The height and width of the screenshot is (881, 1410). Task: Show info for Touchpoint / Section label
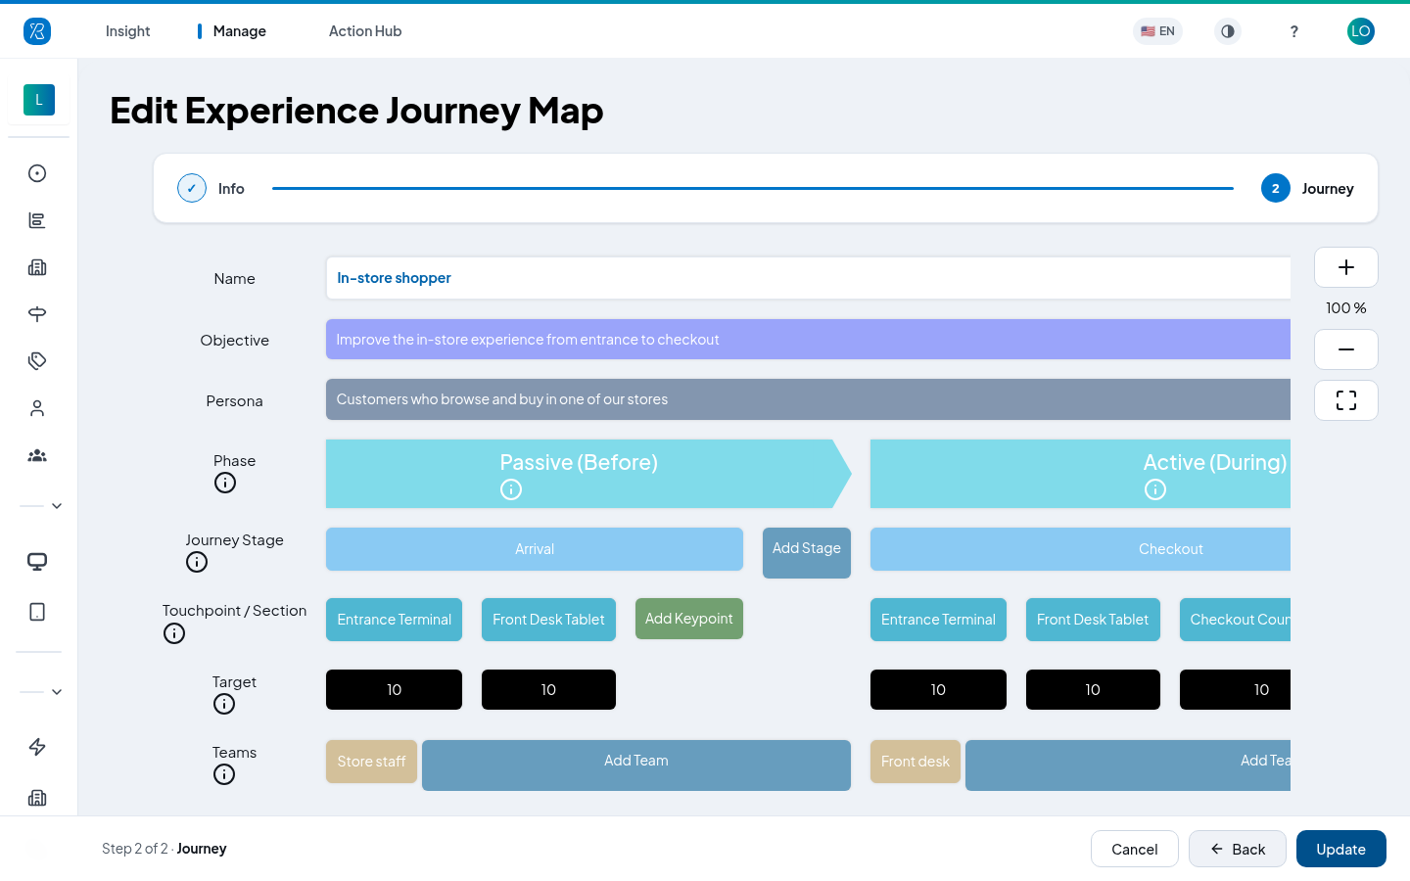174,633
